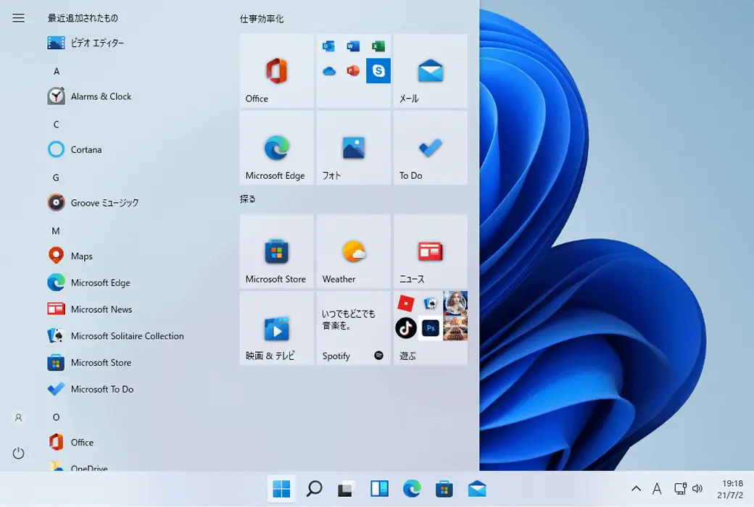Screen dimensions: 754x507
Task: Open Maps from the app list
Action: point(70,256)
